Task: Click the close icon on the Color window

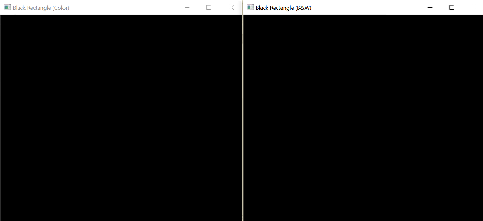Action: pyautogui.click(x=231, y=7)
